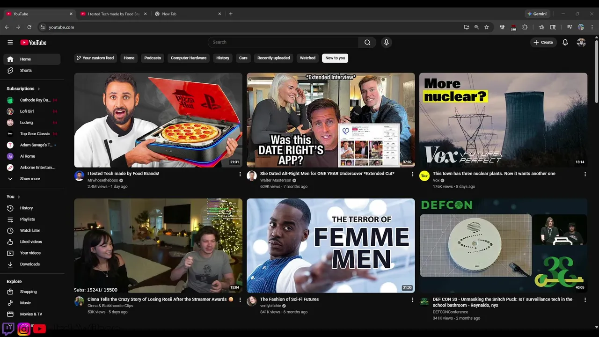Open Lofi Girl subscription
The image size is (599, 337).
[x=32, y=111]
